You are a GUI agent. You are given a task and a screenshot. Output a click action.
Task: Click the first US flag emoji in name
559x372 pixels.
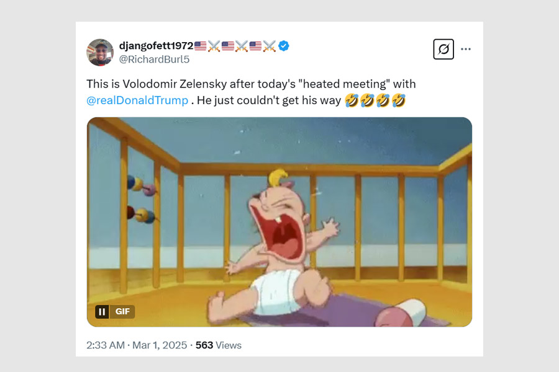[x=201, y=45]
